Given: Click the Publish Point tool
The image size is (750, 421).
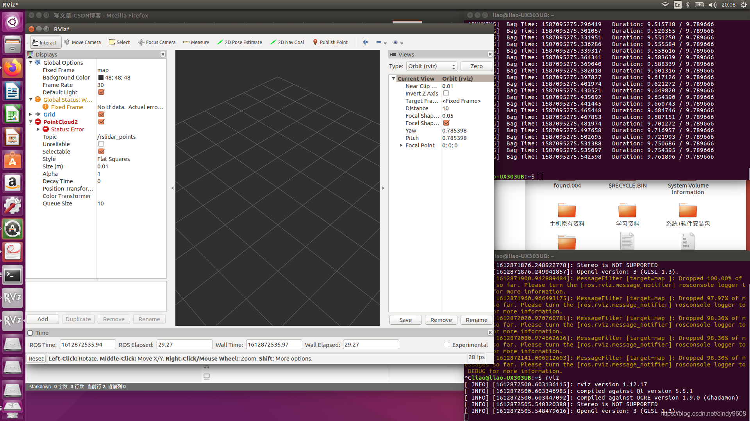Looking at the screenshot, I should point(330,42).
